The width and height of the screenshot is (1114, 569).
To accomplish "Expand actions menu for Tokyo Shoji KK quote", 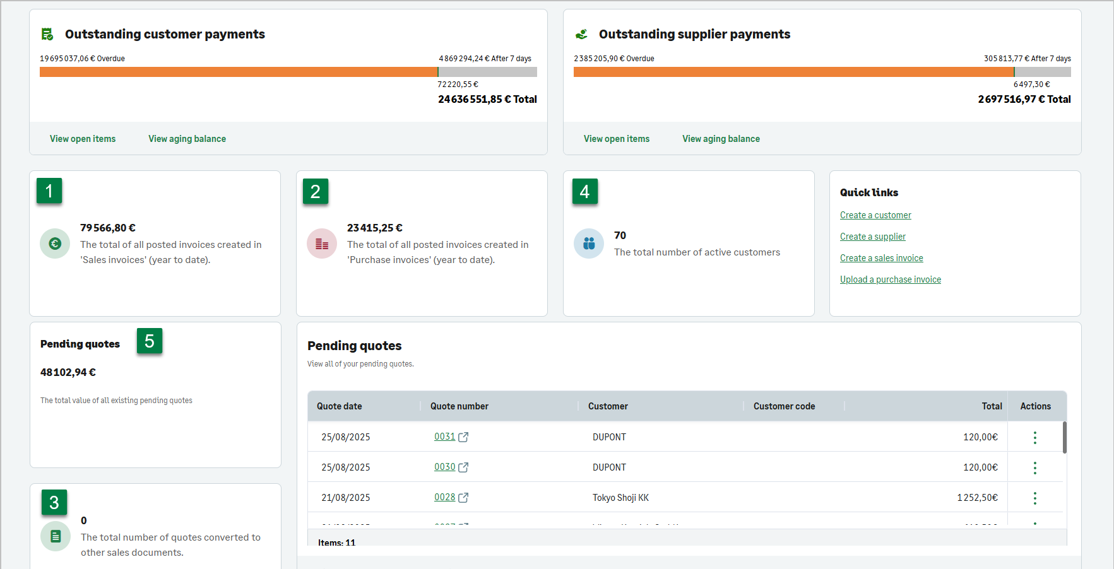I will coord(1034,498).
